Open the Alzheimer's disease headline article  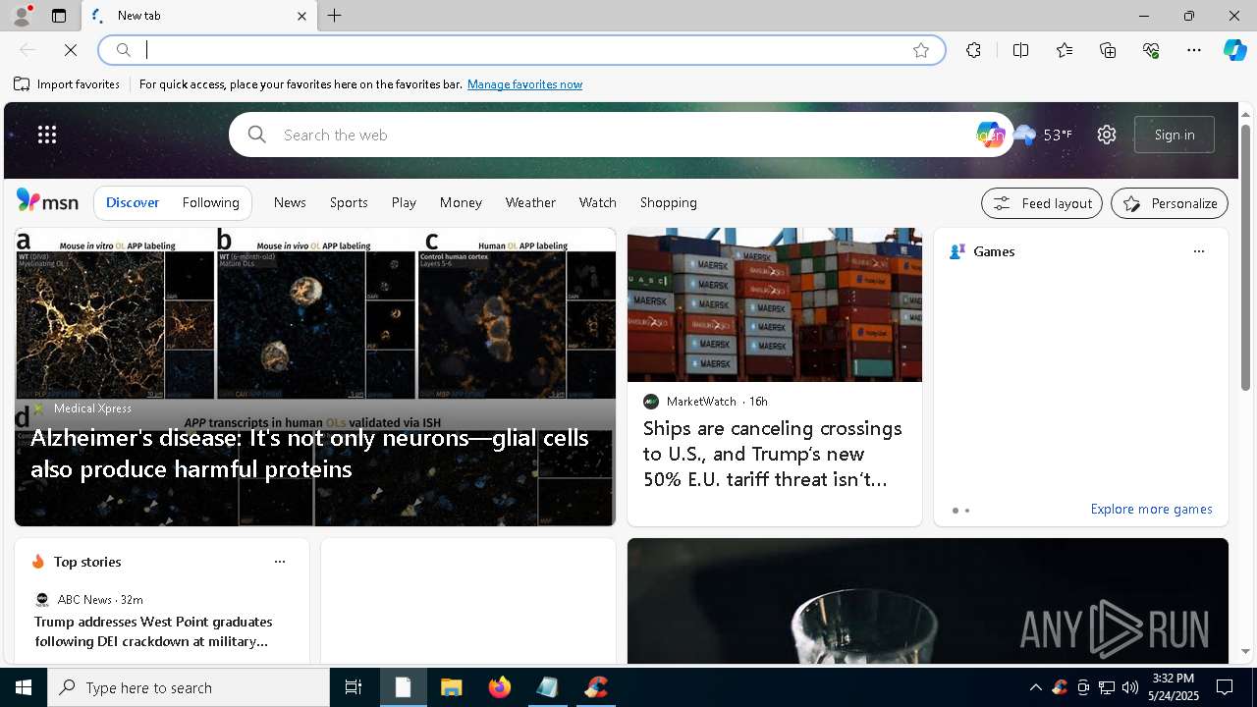coord(309,454)
